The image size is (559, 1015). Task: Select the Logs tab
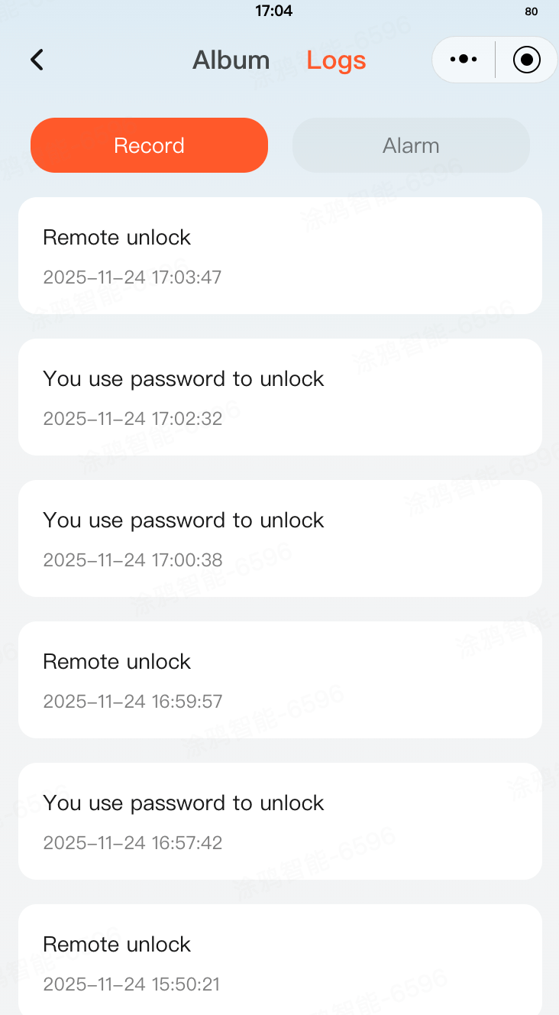pos(336,60)
